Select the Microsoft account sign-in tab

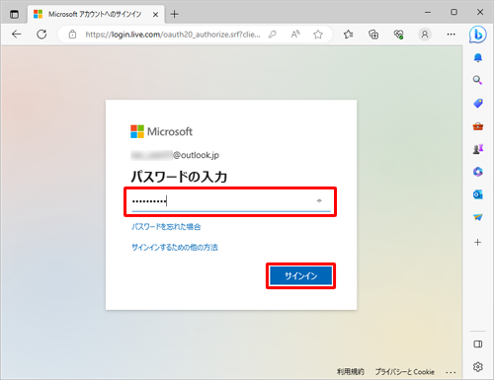pos(96,14)
